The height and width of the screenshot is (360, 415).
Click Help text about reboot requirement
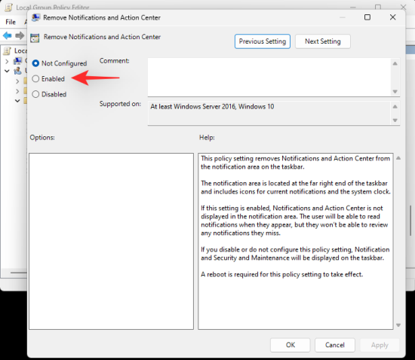point(281,274)
